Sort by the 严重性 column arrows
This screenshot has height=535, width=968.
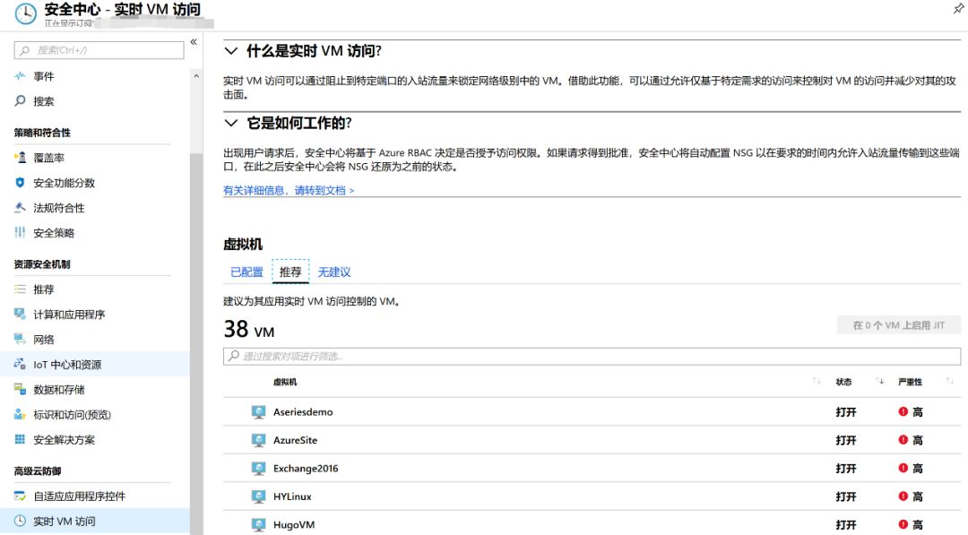tap(949, 382)
